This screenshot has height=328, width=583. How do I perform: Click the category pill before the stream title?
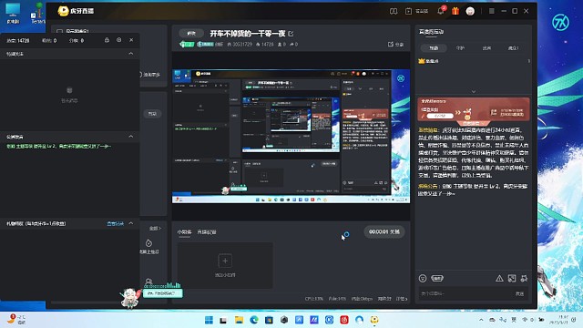(191, 34)
